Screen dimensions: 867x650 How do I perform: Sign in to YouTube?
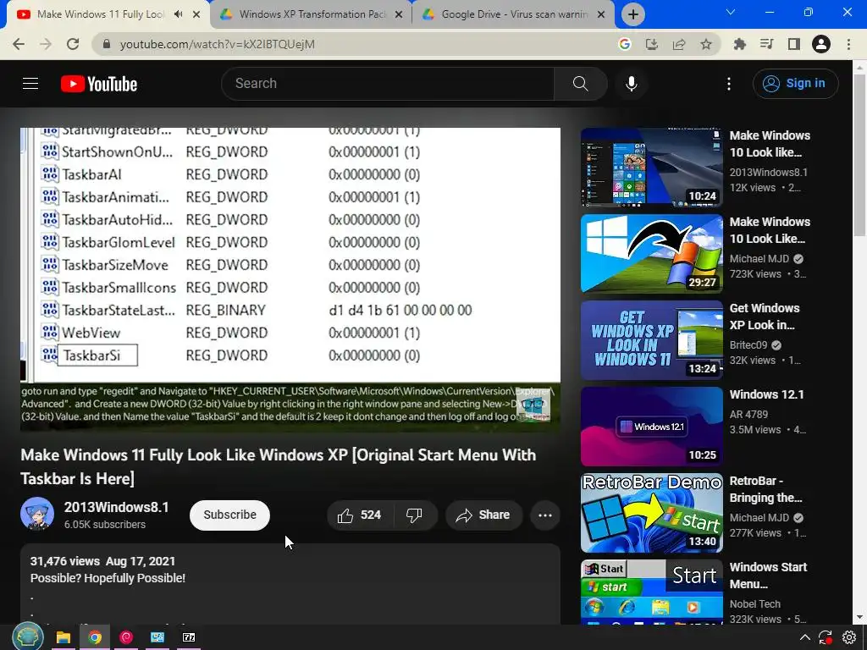[x=795, y=84]
